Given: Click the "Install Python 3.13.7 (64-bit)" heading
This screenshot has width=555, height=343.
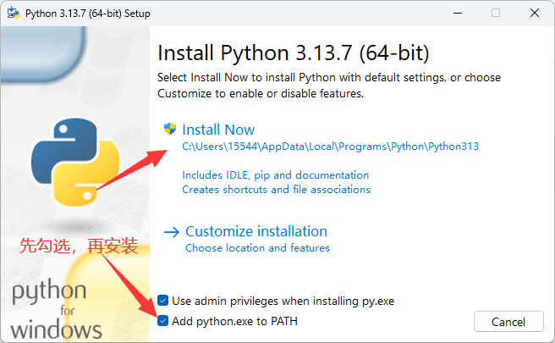Looking at the screenshot, I should (x=294, y=53).
